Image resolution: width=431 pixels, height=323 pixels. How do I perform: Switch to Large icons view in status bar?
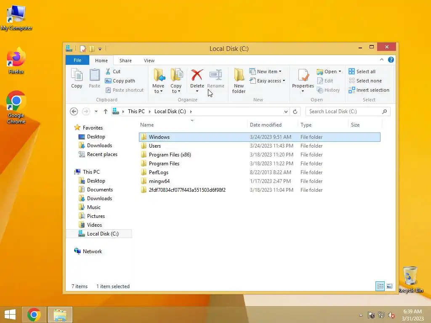389,286
